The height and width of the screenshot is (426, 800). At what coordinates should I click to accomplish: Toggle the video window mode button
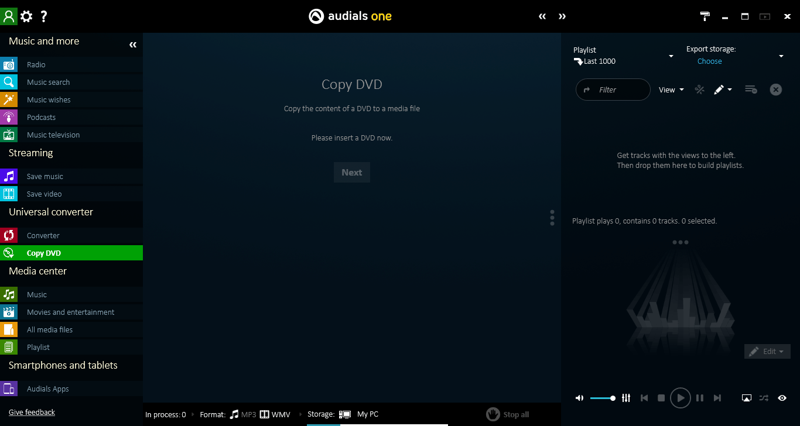click(765, 16)
